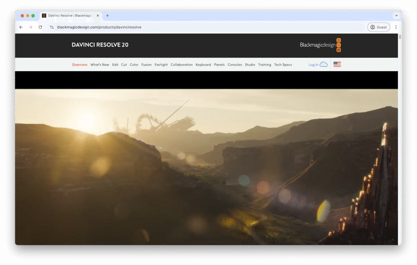Click the browser forward arrow

point(31,27)
